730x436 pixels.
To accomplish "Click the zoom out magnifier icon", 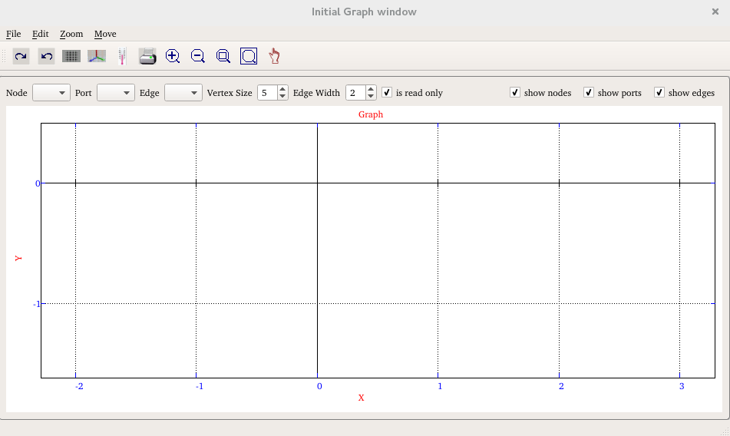I will pos(198,56).
